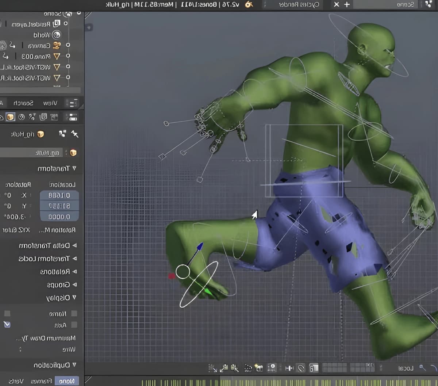Switch to the Scene properties tab
Viewport: 438px width, 386px height.
(32, 117)
